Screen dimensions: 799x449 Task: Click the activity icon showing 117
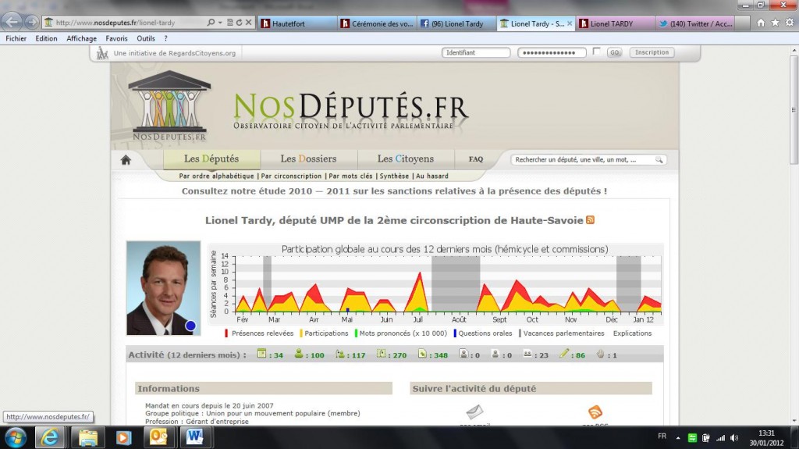click(x=340, y=354)
